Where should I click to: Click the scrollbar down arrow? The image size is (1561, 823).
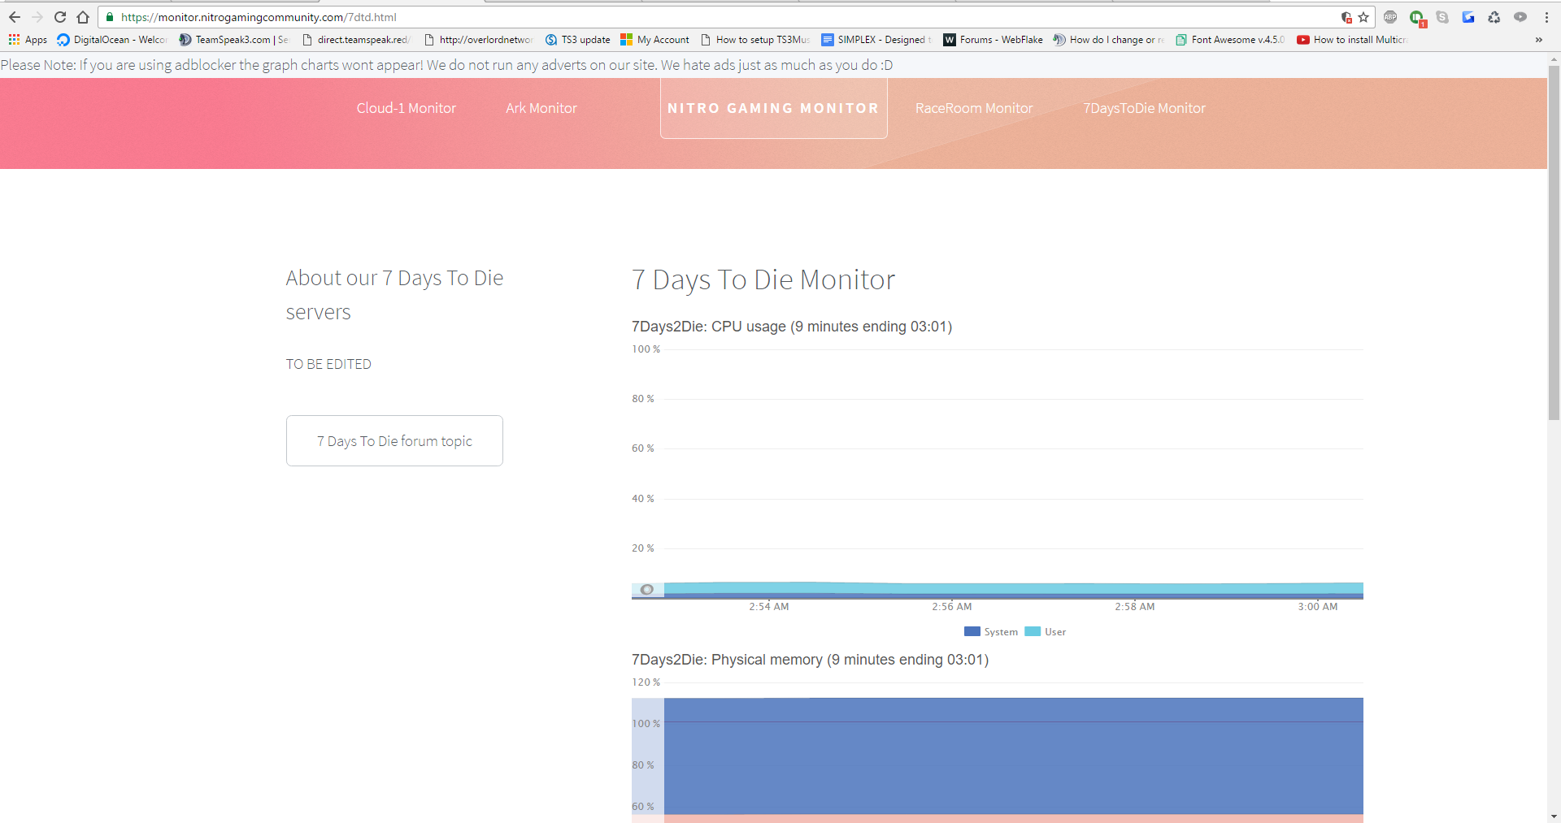coord(1554,817)
